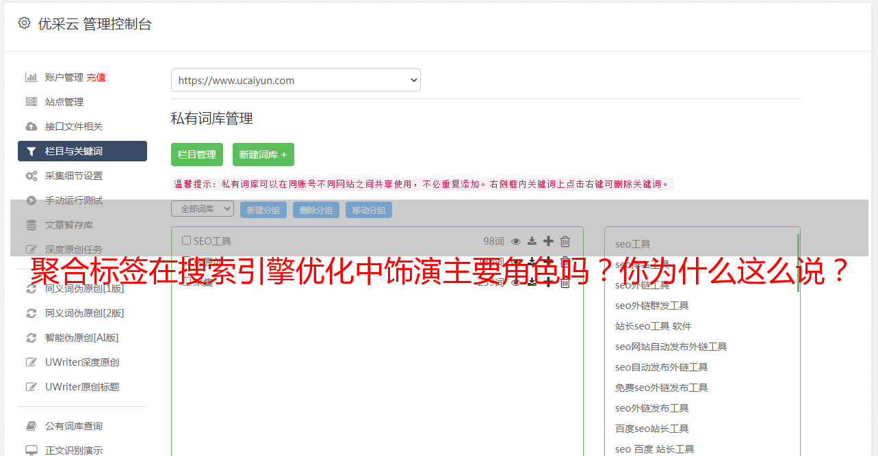Screen dimensions: 878x456
Task: Delete SEO工具 library with trash icon
Action: (565, 241)
